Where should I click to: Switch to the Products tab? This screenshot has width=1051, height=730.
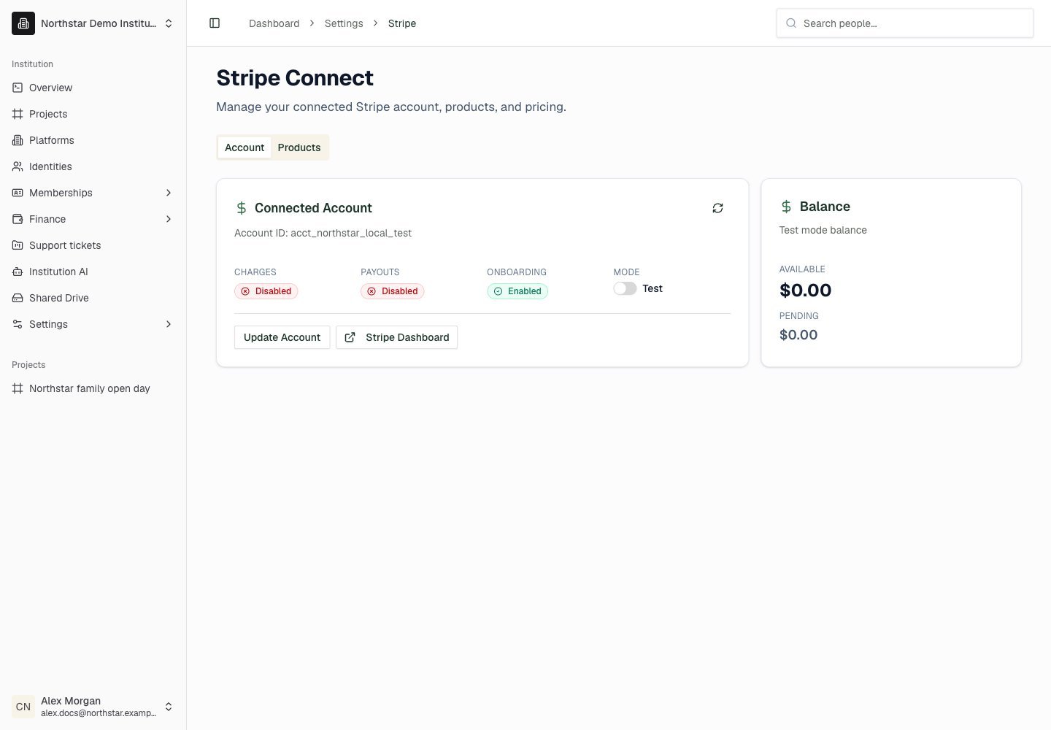(x=299, y=147)
